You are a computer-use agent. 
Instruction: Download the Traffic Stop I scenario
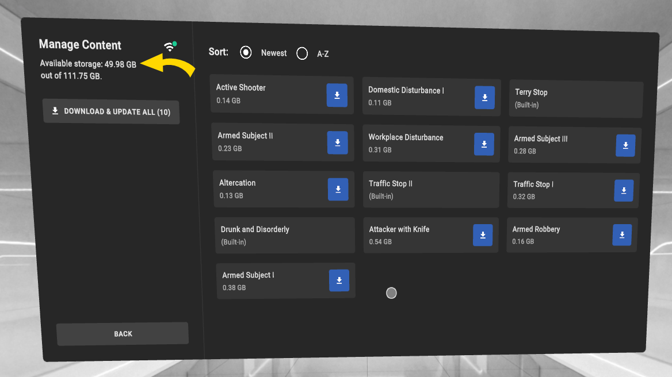[x=624, y=191]
